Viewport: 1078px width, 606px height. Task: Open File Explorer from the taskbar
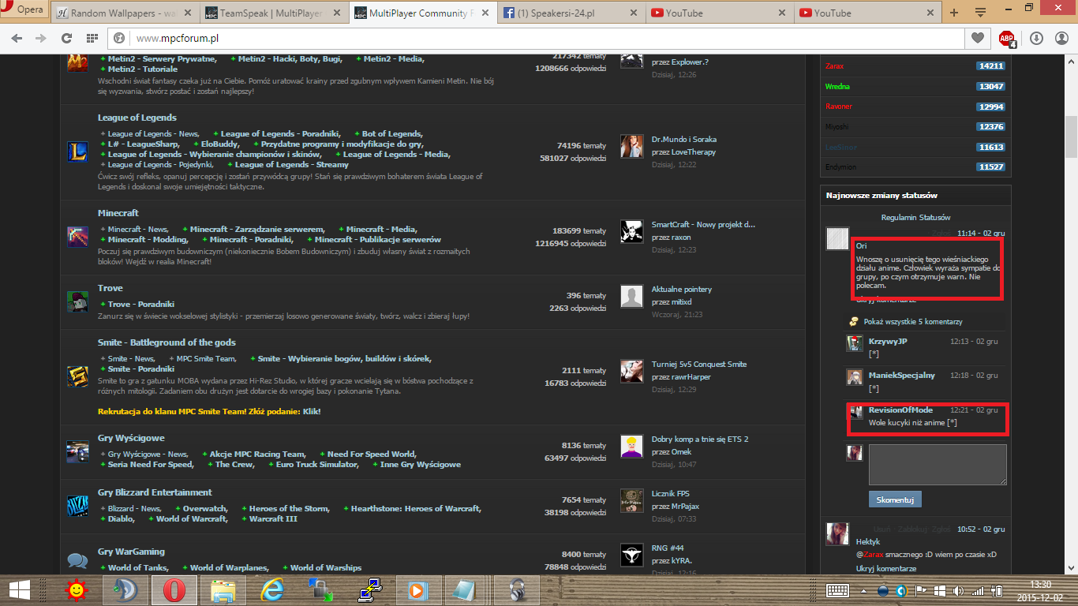click(223, 589)
